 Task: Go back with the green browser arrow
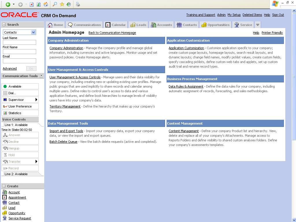8,4
